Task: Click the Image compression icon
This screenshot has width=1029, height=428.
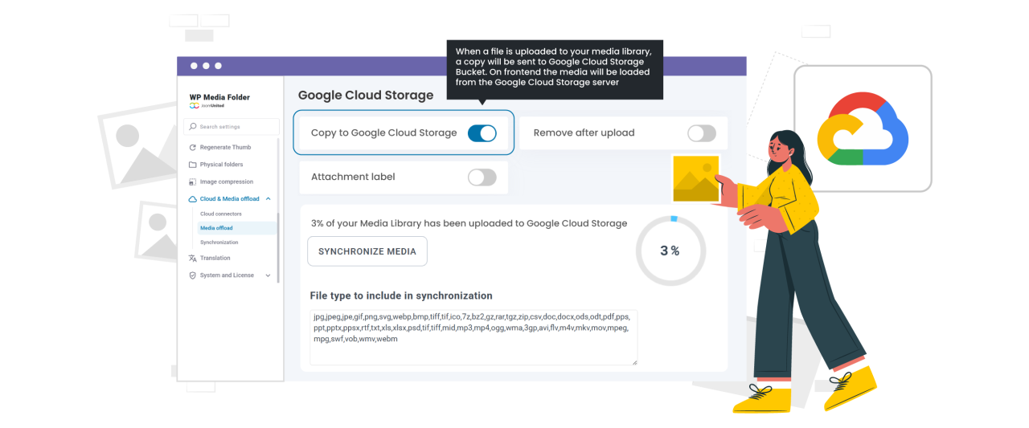Action: coord(193,182)
